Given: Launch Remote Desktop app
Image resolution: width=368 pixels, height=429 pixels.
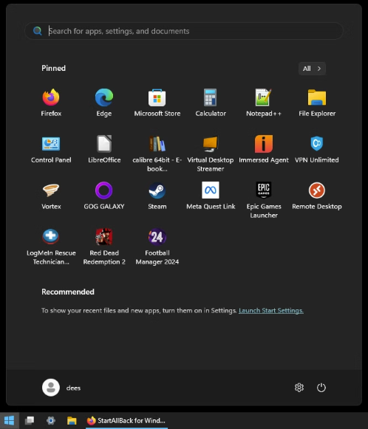Looking at the screenshot, I should click(317, 196).
